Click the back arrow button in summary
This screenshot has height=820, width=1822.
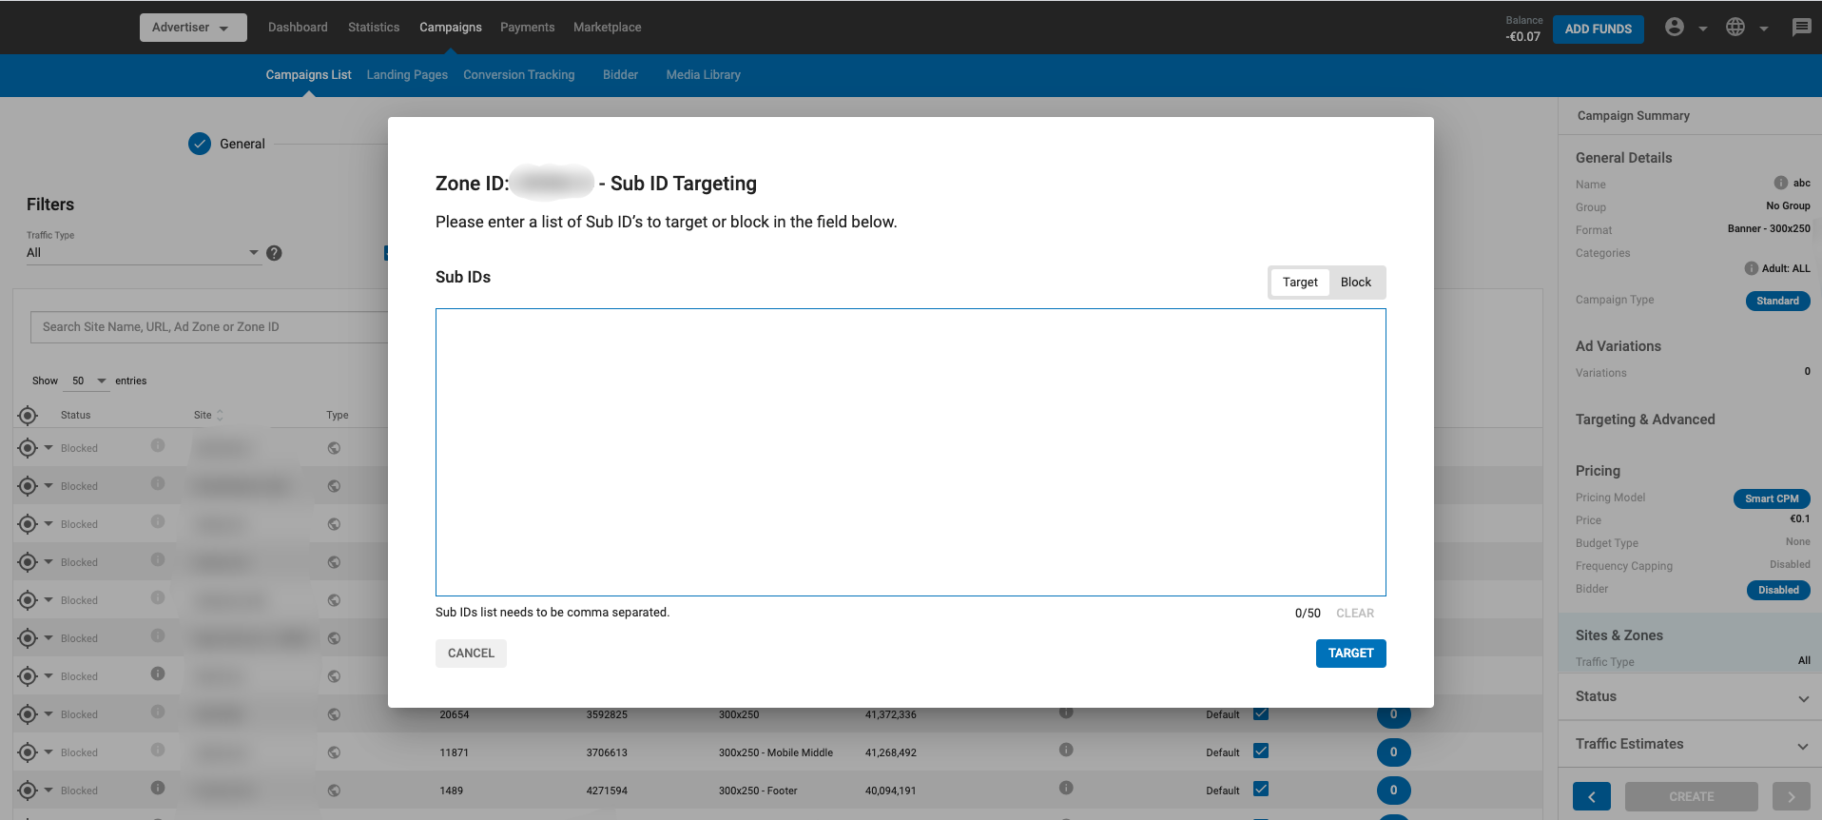(x=1591, y=796)
